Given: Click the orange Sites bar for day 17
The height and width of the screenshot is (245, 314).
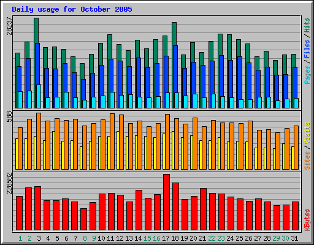Looking at the screenshot, I should coord(167,141).
